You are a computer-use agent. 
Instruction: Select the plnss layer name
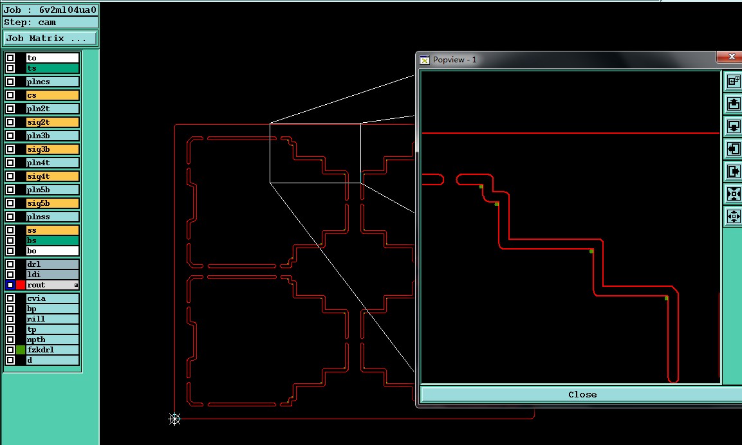point(53,217)
